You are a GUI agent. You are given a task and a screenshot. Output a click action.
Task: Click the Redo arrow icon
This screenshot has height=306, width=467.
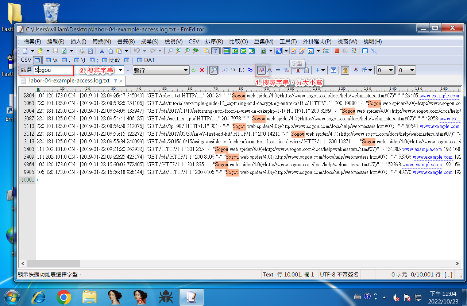[153, 51]
